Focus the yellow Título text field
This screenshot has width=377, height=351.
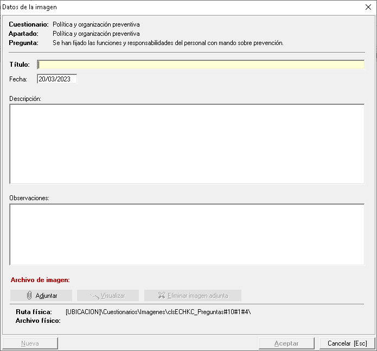(x=201, y=65)
